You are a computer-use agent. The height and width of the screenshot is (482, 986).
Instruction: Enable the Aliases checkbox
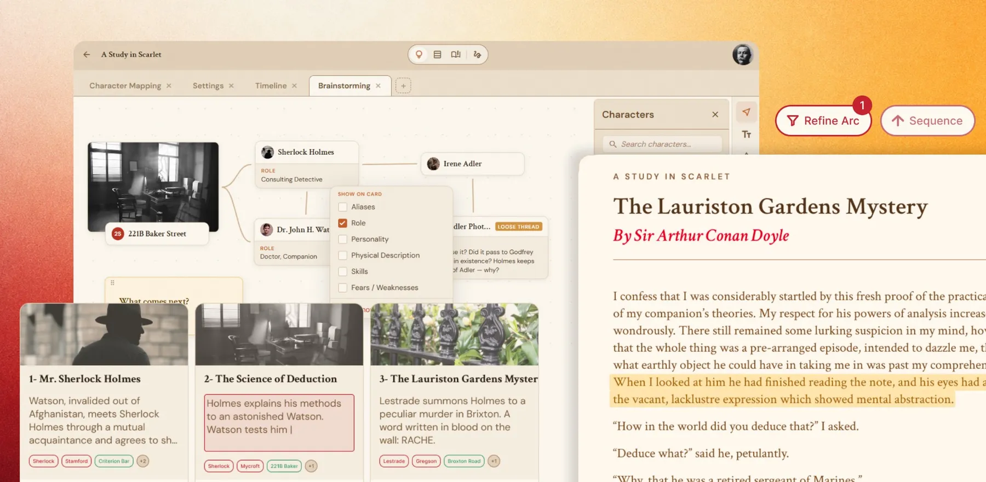pos(342,207)
